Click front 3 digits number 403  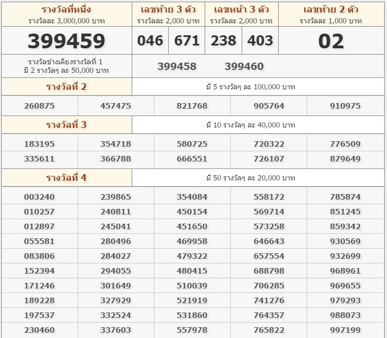pos(260,40)
